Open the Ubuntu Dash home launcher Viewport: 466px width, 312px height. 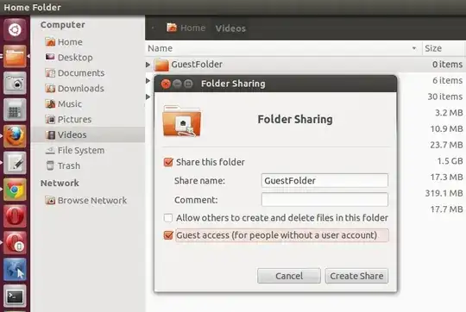15,29
